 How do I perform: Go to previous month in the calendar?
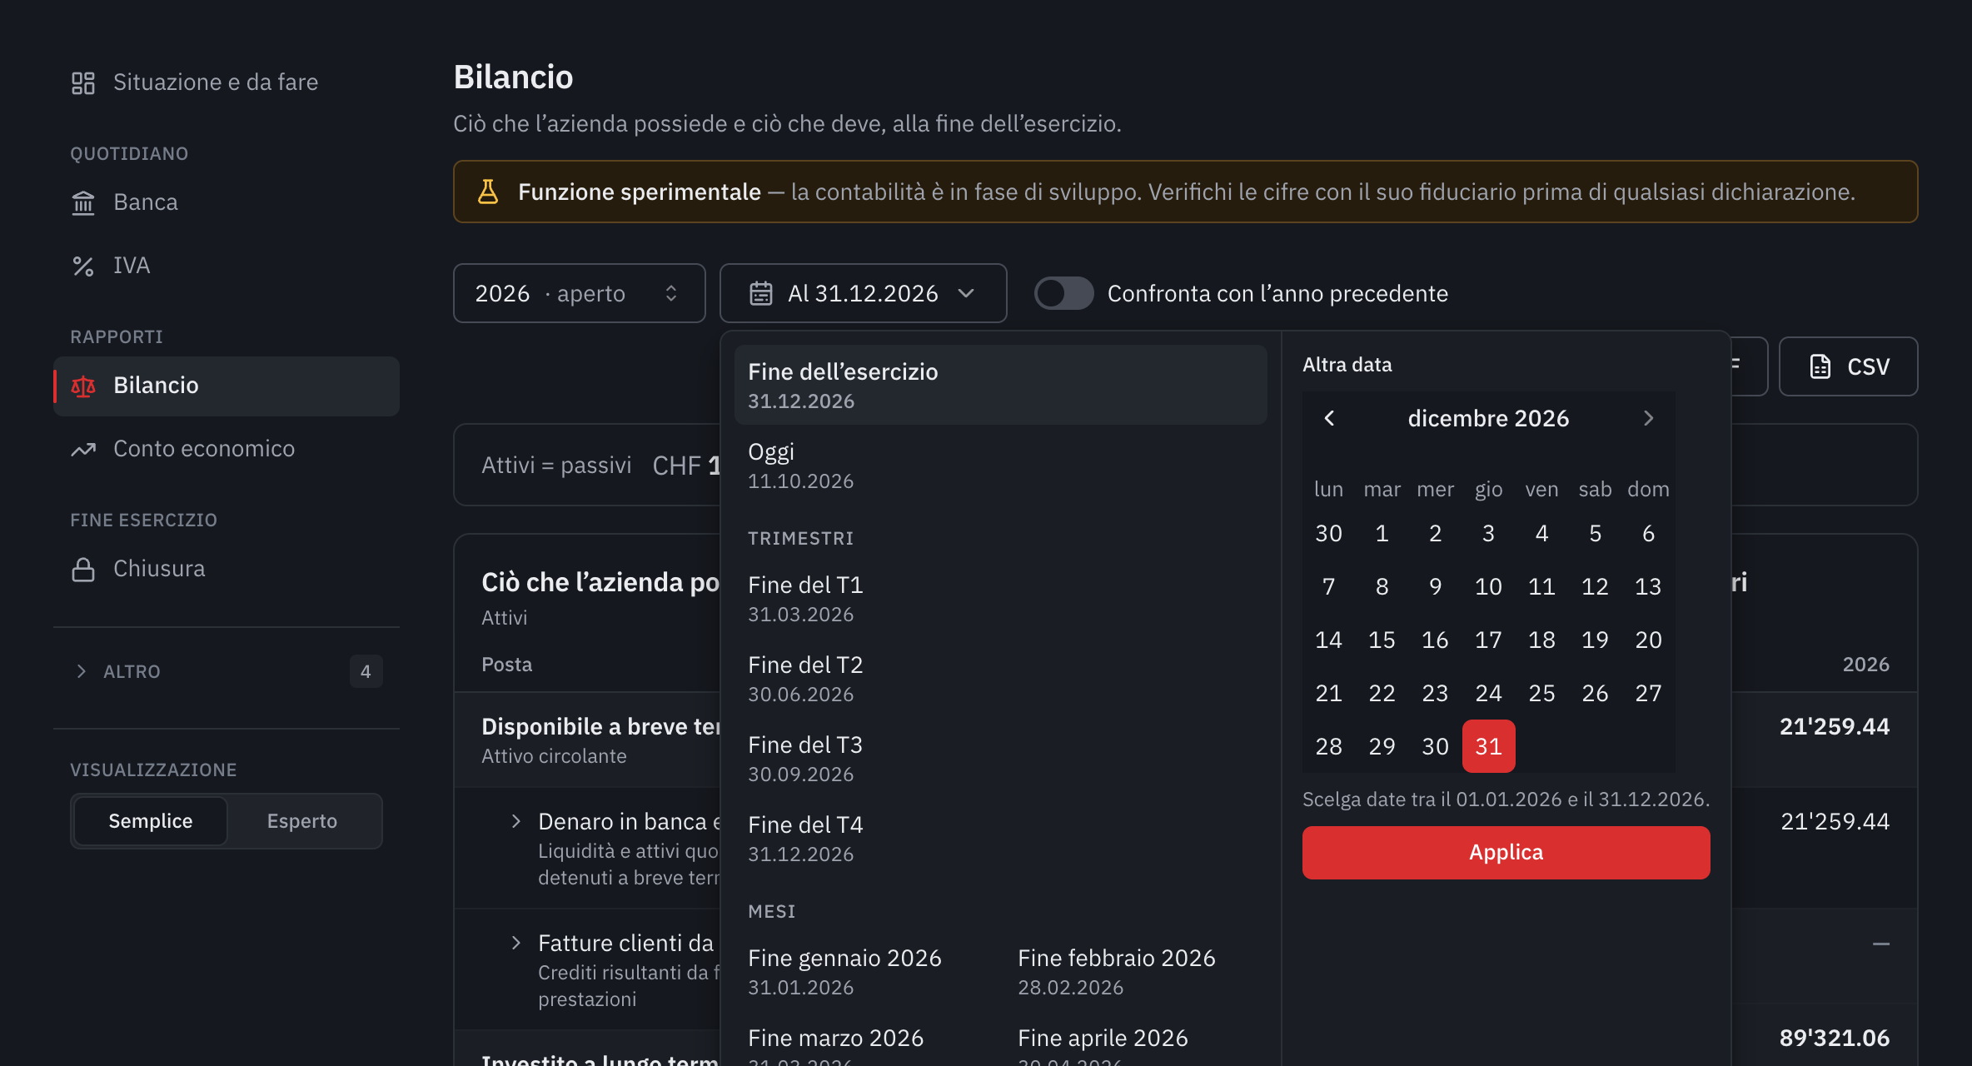point(1329,418)
